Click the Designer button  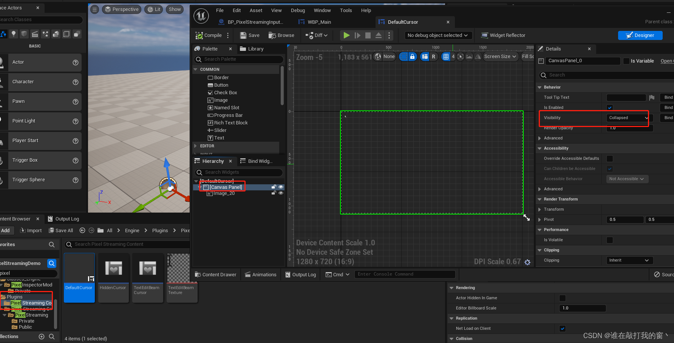click(x=640, y=35)
